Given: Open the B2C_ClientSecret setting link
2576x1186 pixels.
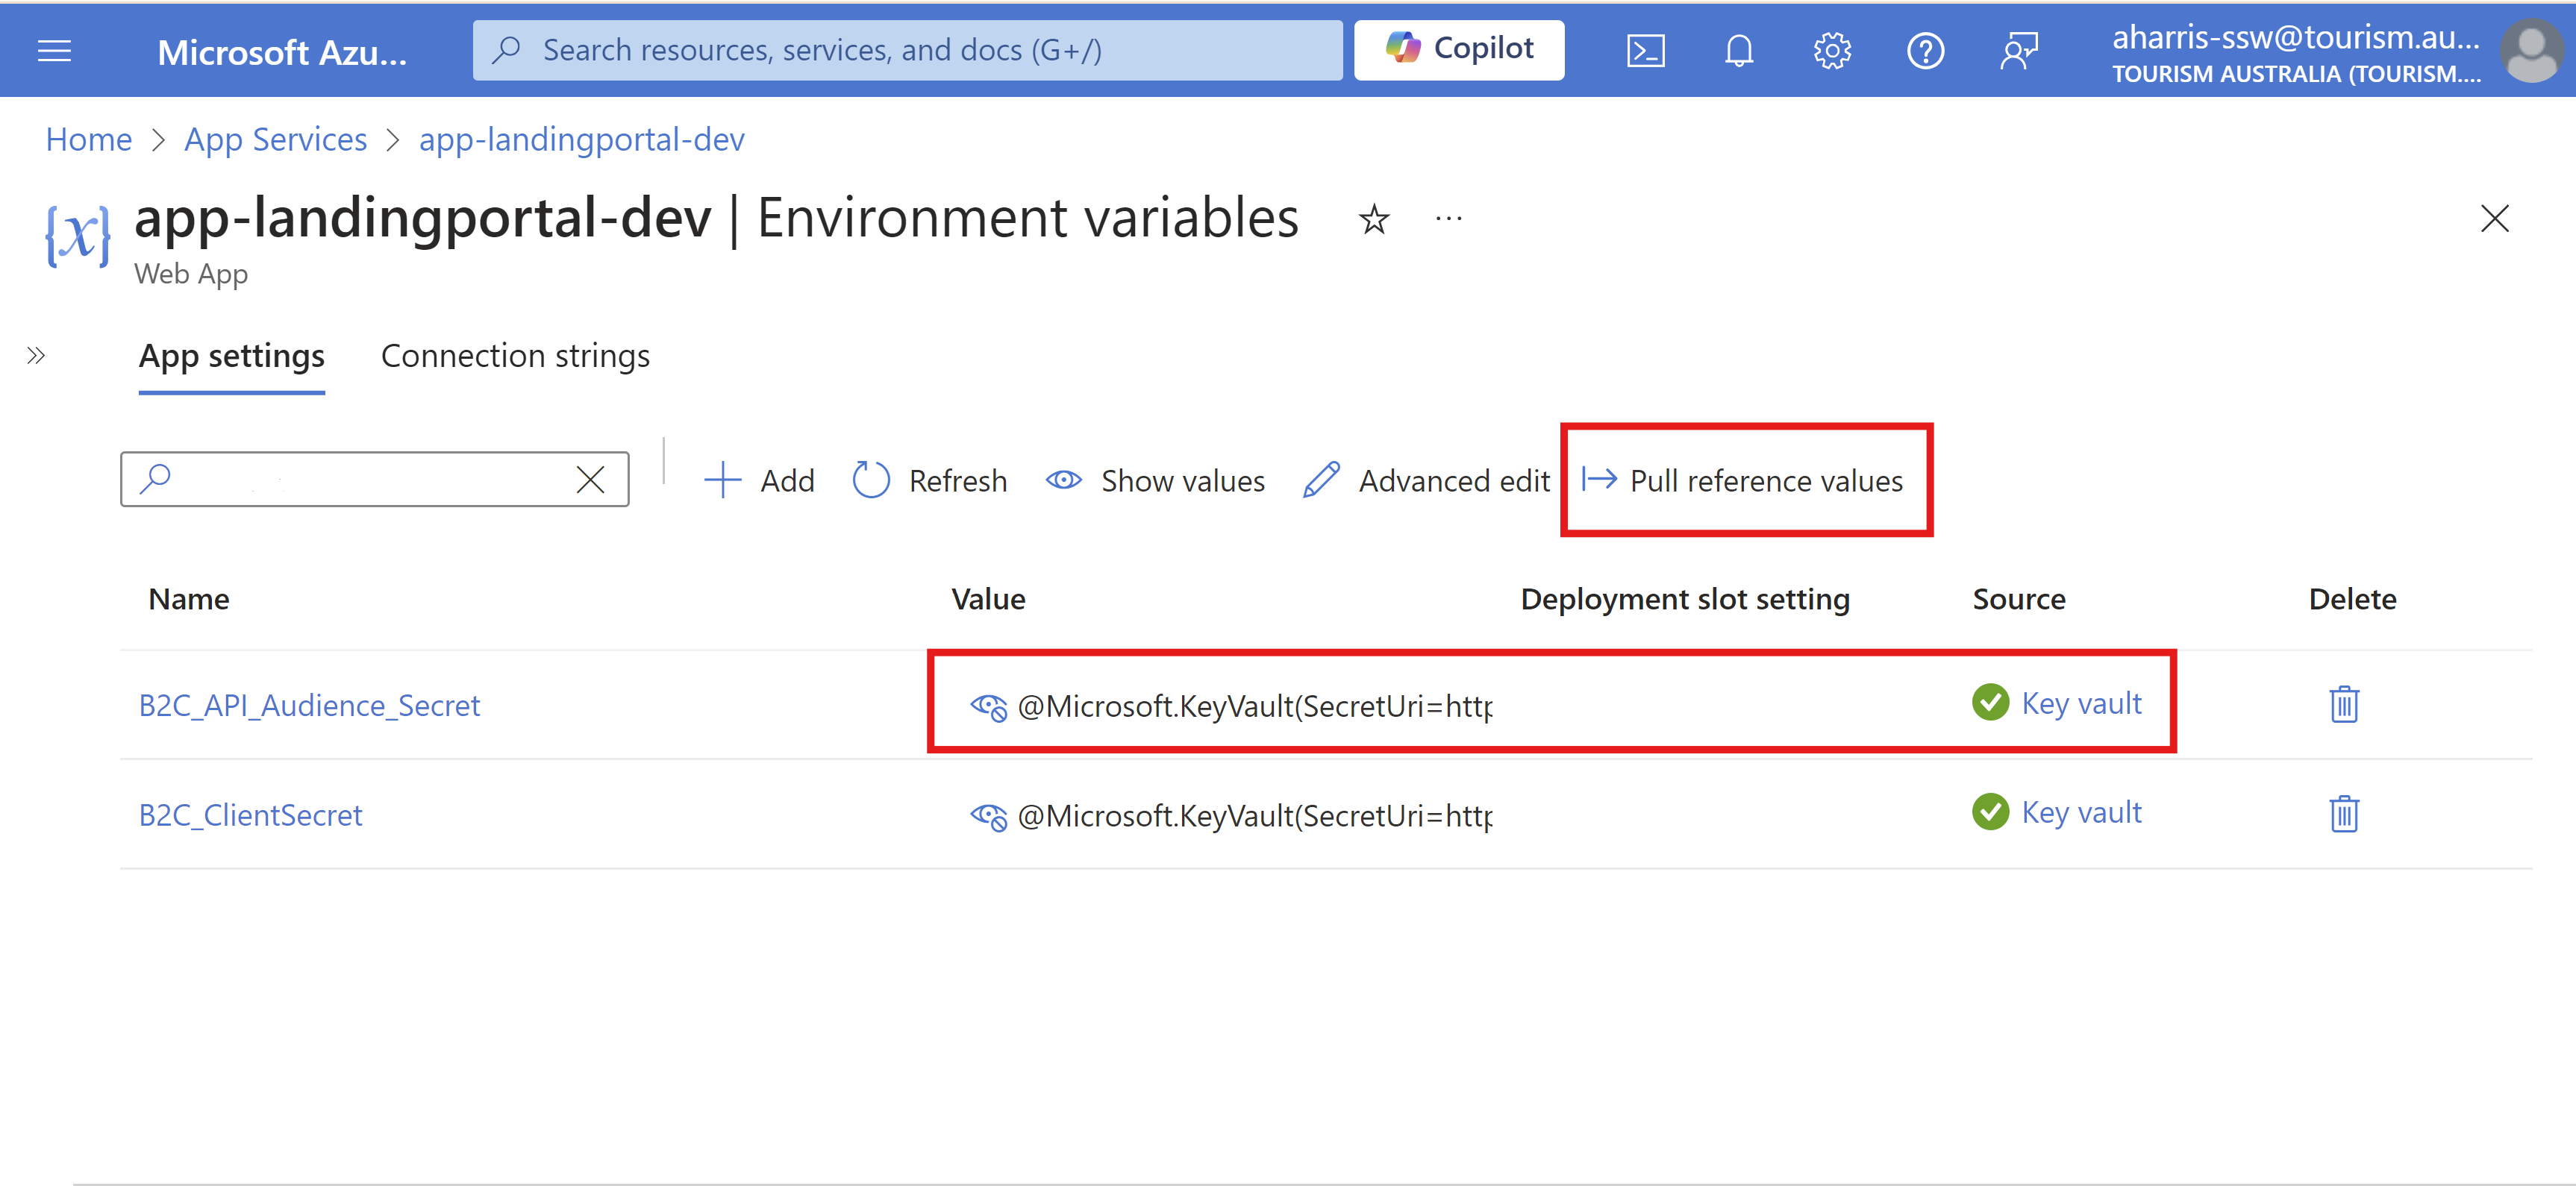Looking at the screenshot, I should [250, 815].
